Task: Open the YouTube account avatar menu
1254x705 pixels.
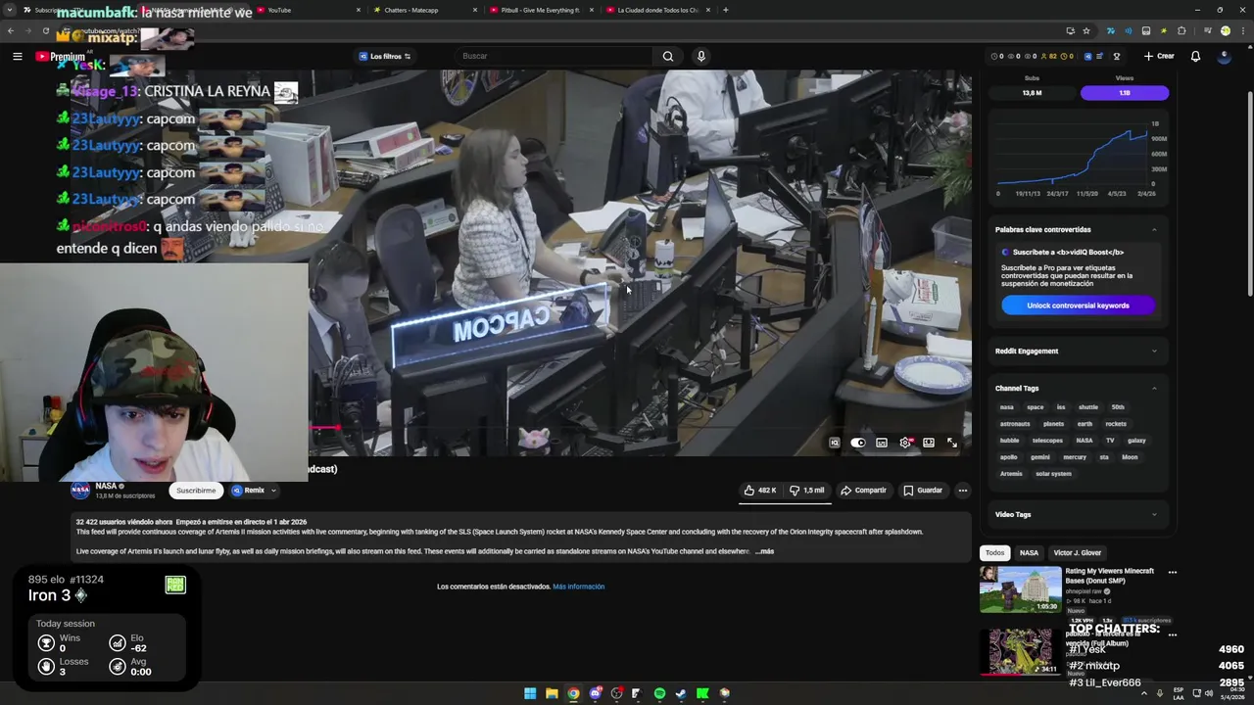Action: pos(1224,57)
